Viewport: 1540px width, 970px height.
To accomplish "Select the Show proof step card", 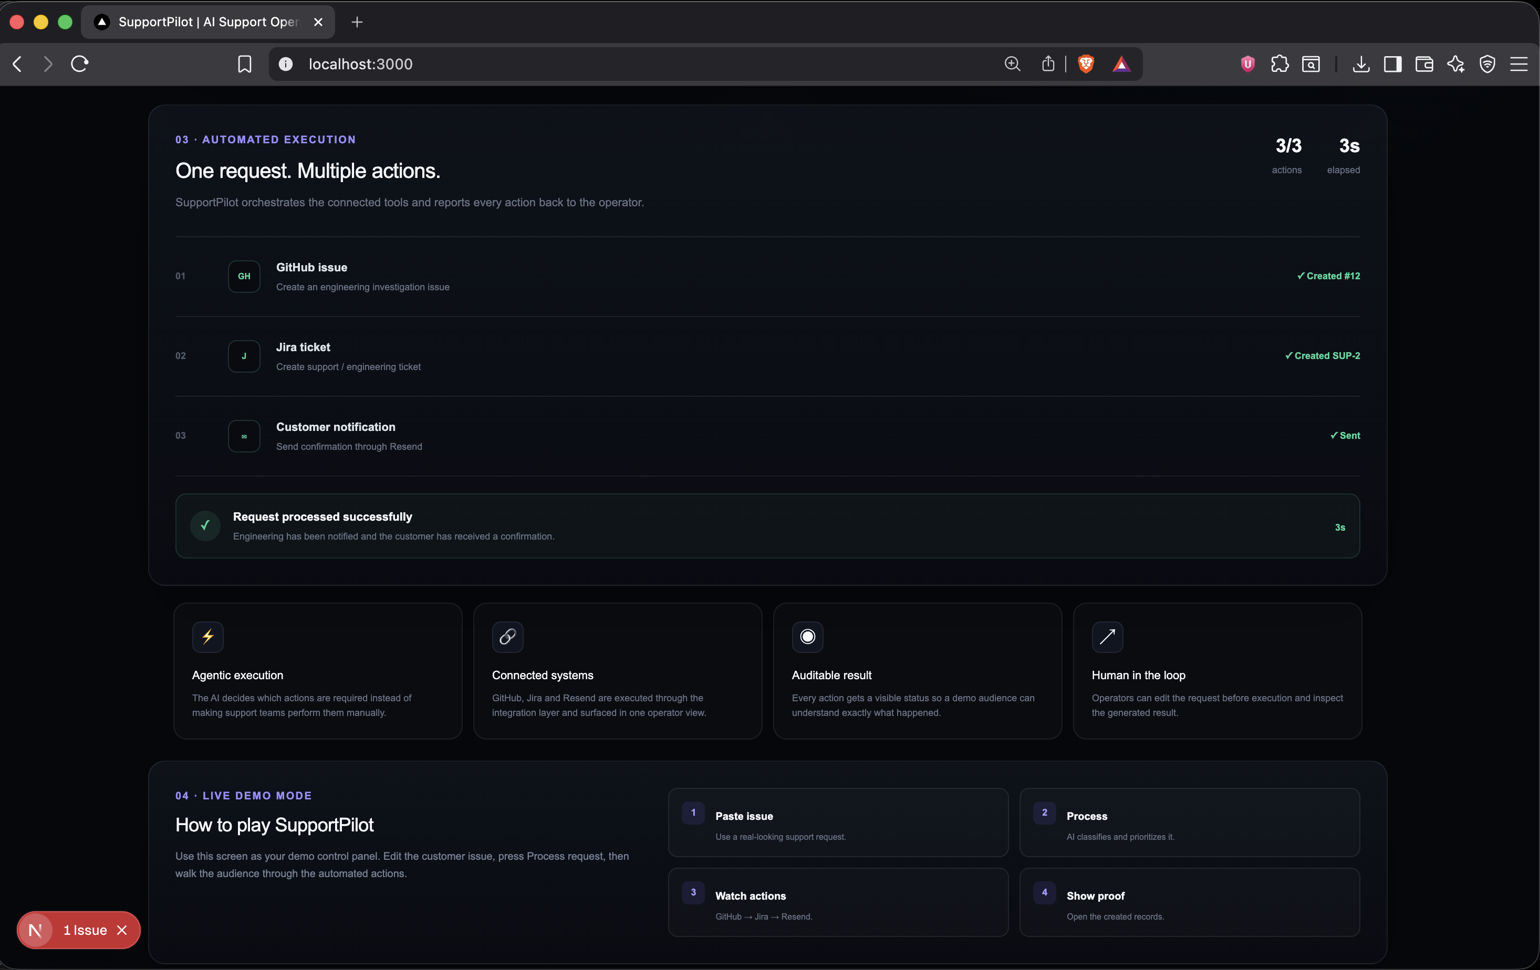I will tap(1190, 902).
